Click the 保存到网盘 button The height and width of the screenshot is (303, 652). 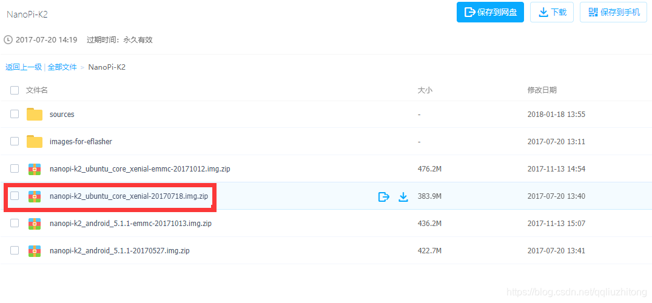pos(490,12)
